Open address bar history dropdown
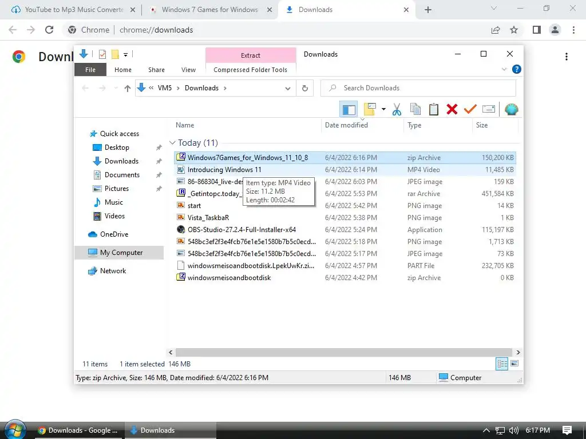Screen dimensions: 586x439 (x=287, y=89)
